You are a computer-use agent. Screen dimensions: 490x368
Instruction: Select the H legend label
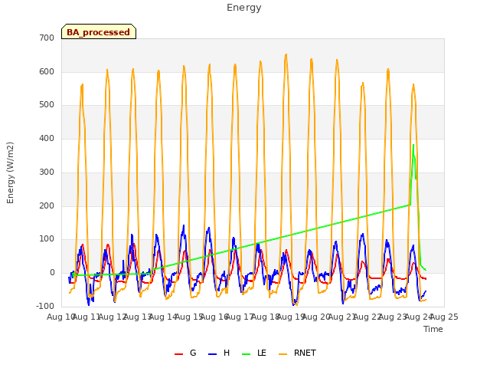pos(227,353)
